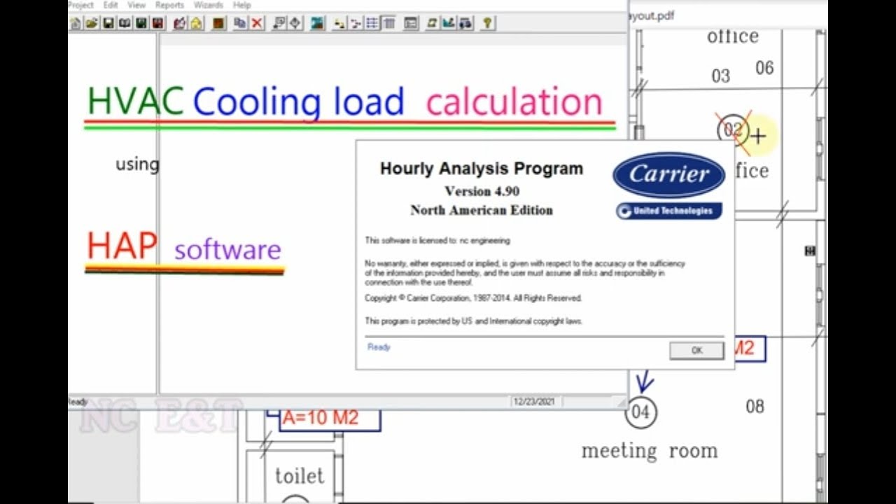Click the open book toolbar icon
This screenshot has width=896, height=504.
125,23
